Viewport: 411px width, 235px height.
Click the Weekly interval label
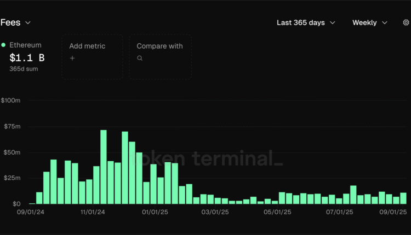click(364, 22)
